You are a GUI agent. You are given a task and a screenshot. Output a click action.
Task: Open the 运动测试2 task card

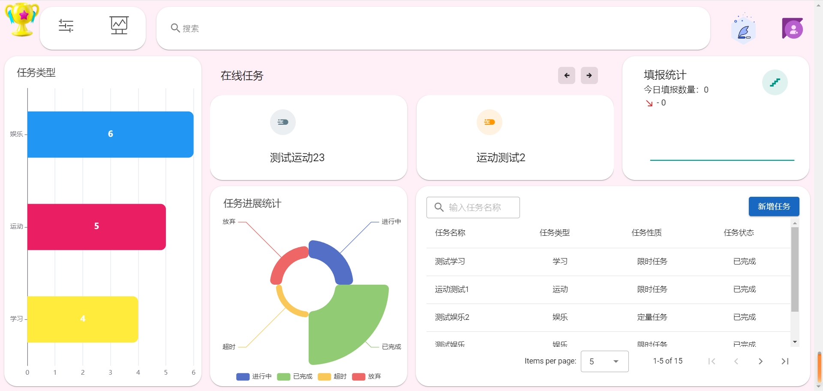[x=515, y=138]
